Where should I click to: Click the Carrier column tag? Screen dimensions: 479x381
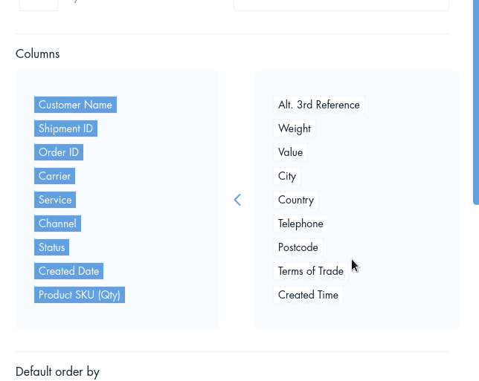tap(55, 176)
